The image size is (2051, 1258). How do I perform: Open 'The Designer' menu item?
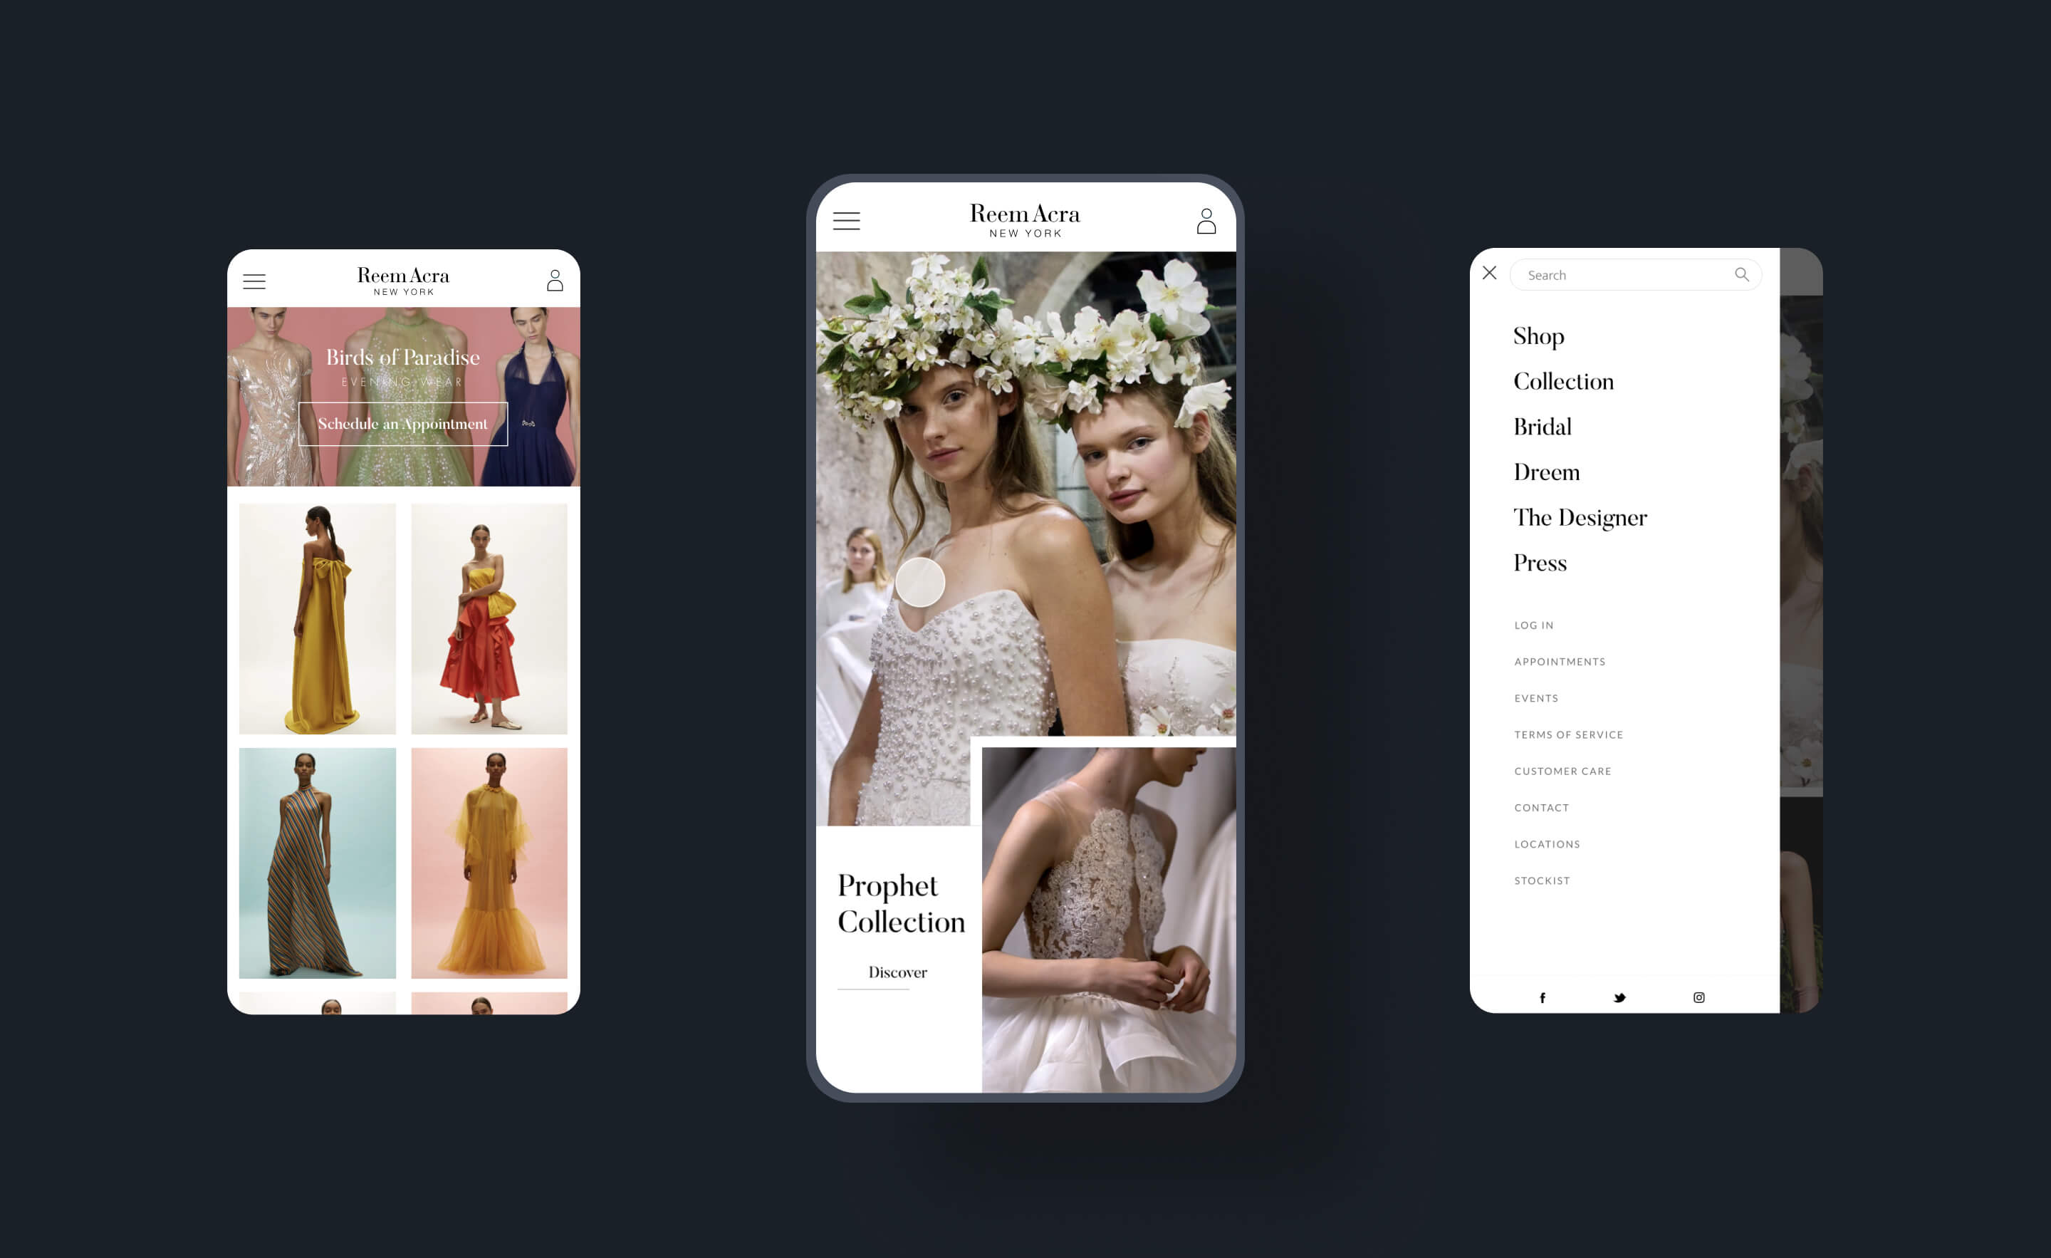click(1580, 518)
